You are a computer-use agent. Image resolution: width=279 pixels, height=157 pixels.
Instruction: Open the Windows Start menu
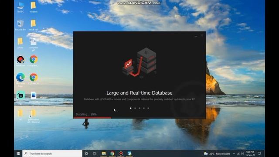[x=18, y=154]
